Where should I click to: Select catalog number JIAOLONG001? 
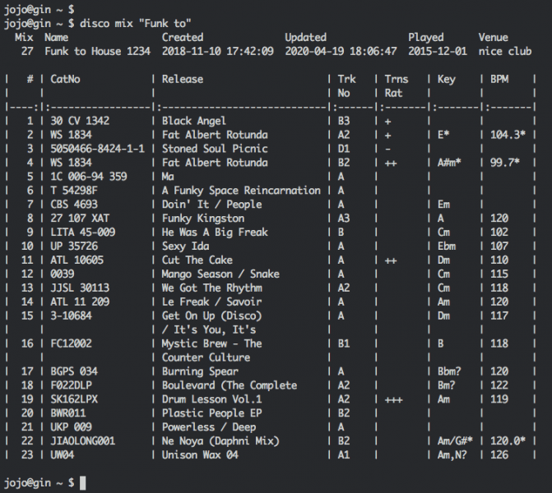(83, 441)
